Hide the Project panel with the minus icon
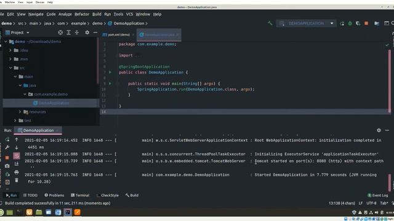Image resolution: width=394 pixels, height=221 pixels. pyautogui.click(x=95, y=33)
